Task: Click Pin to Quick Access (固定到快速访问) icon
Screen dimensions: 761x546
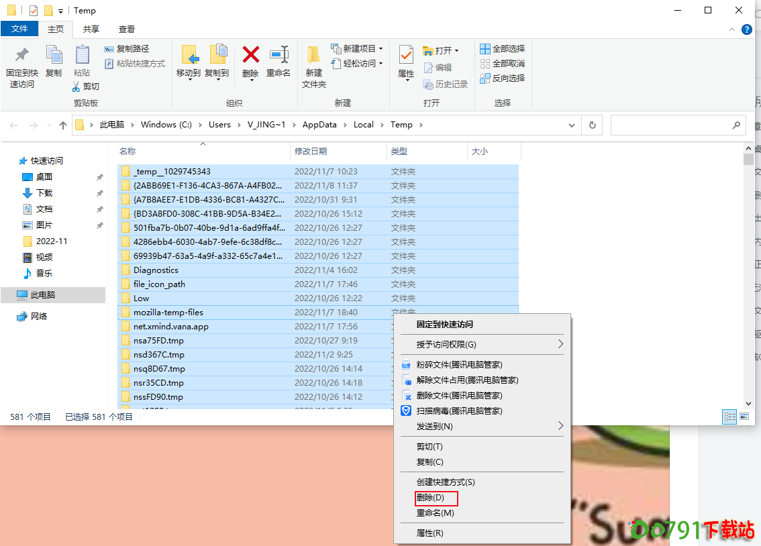Action: pyautogui.click(x=22, y=56)
